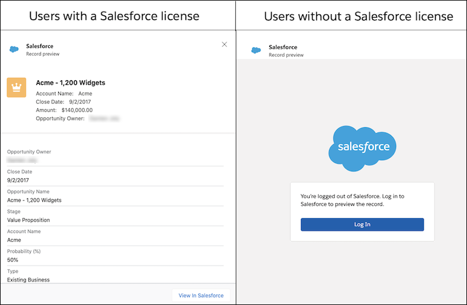Click the 'Users without a Salesforce license' heading

[x=358, y=16]
